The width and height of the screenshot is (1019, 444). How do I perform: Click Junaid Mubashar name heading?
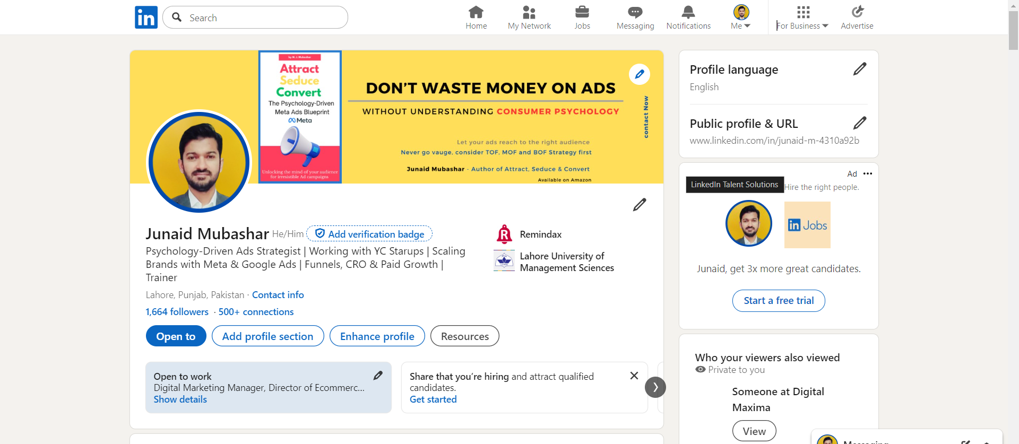(208, 233)
